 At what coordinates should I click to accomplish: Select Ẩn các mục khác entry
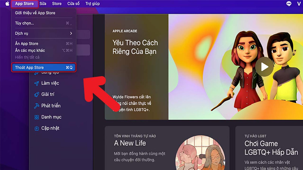pos(44,51)
